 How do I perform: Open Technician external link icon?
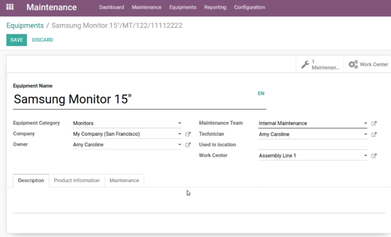click(374, 134)
